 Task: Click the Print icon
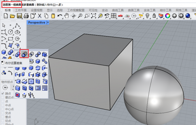click(x=26, y=16)
